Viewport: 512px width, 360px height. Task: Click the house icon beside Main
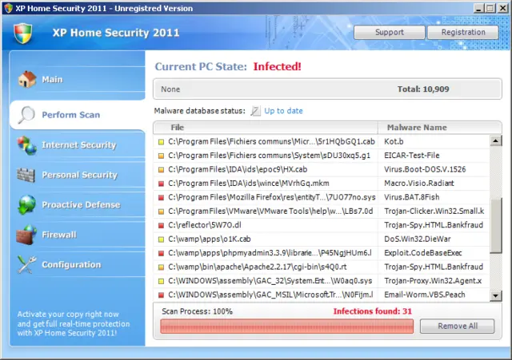[x=27, y=79]
